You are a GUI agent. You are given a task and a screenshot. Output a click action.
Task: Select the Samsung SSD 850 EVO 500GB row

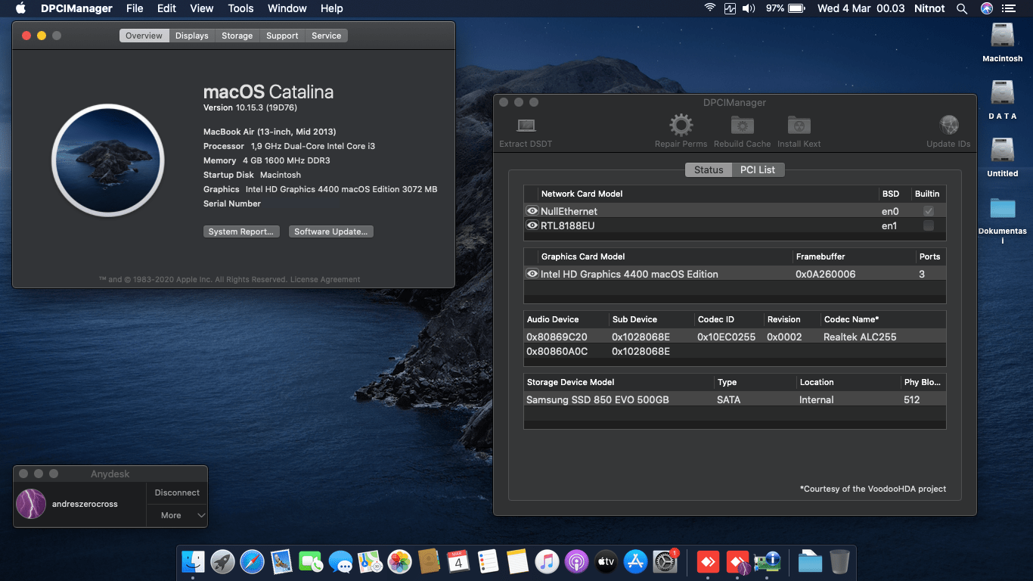click(x=734, y=399)
